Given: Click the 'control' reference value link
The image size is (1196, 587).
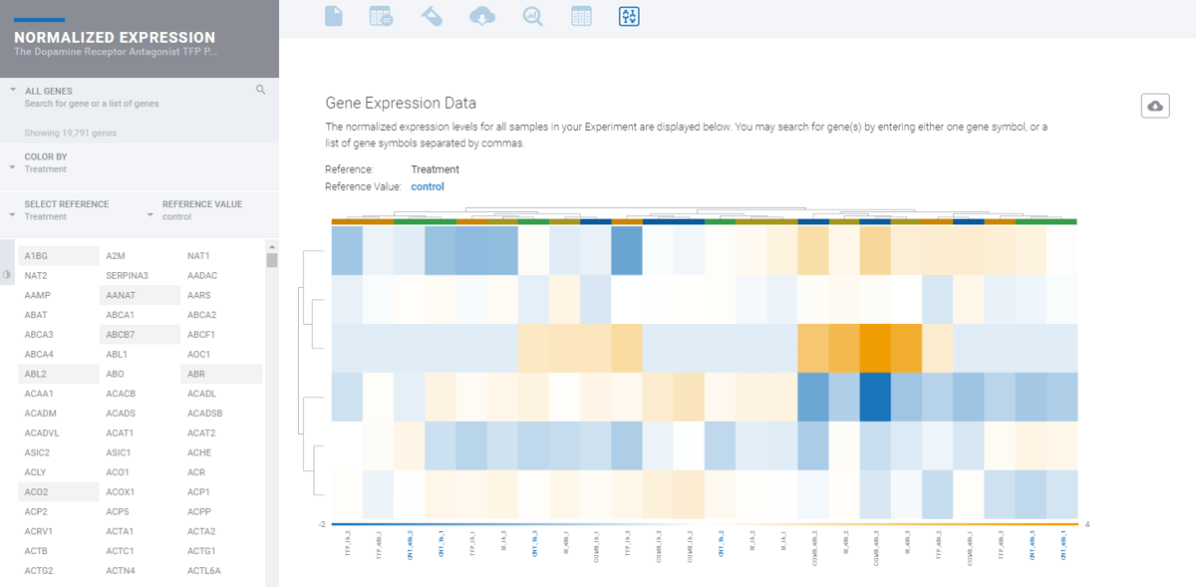Looking at the screenshot, I should [x=428, y=186].
